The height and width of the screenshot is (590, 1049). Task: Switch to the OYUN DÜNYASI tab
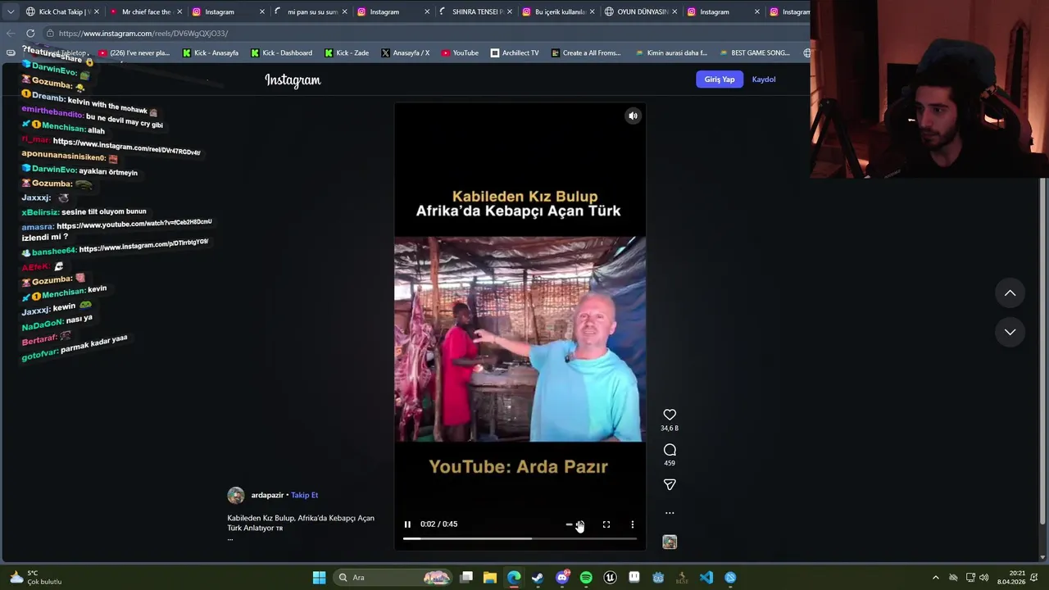click(640, 11)
